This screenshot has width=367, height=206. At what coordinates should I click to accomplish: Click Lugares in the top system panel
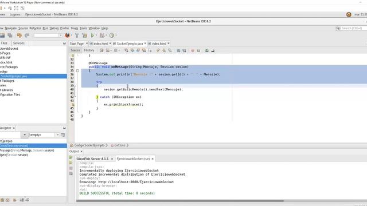coord(15,14)
